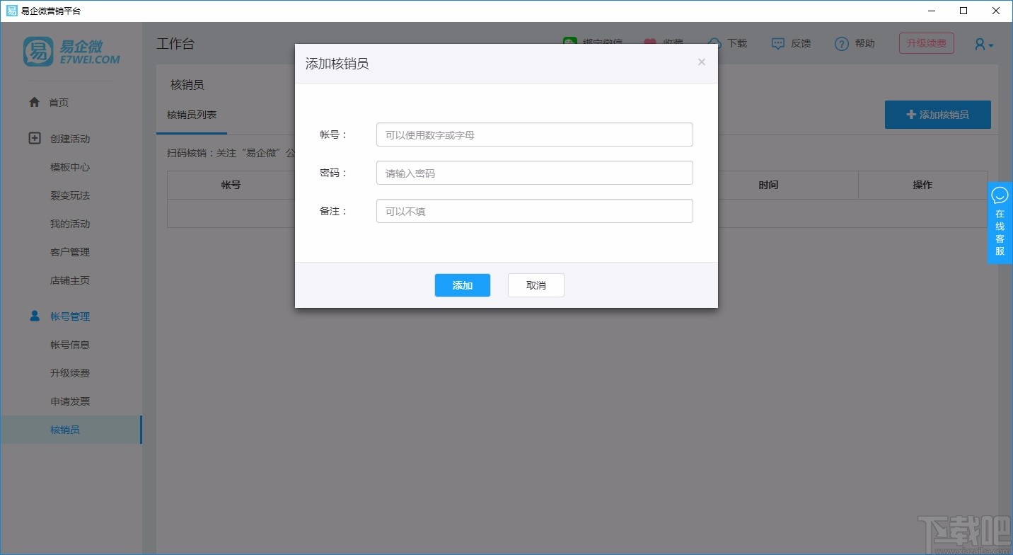Click the 帐号 table column header
1013x555 pixels.
231,185
